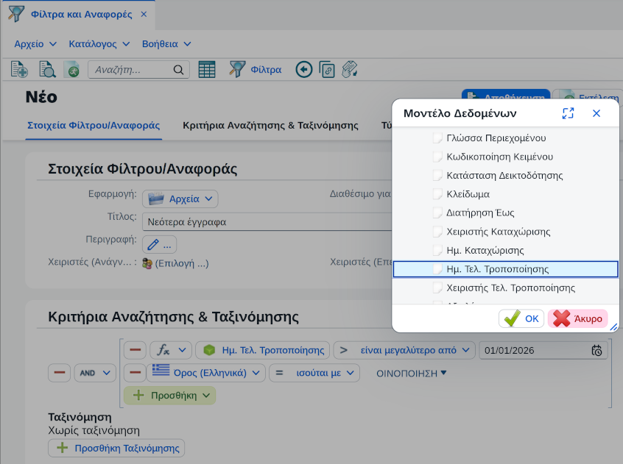
Task: Click the hand-holding-document toolbar icon
Action: pos(350,69)
